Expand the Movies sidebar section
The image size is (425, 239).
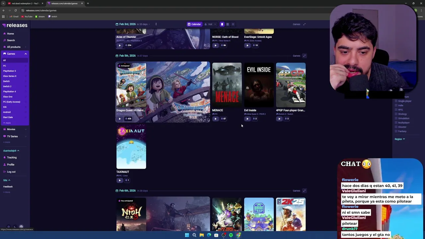tap(15, 129)
